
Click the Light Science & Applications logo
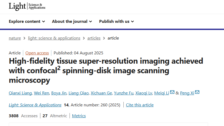coord(27,6)
